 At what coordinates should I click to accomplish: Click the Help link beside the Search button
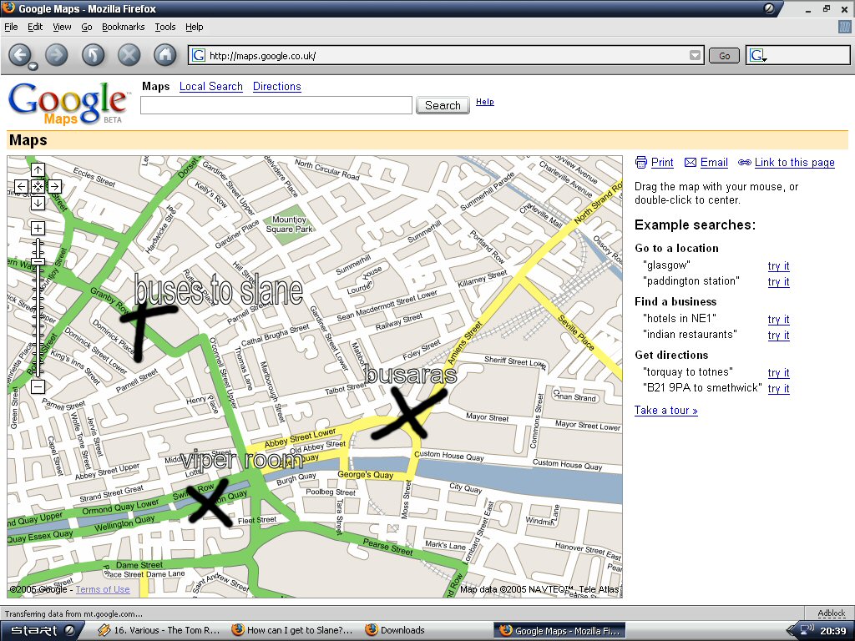click(485, 102)
